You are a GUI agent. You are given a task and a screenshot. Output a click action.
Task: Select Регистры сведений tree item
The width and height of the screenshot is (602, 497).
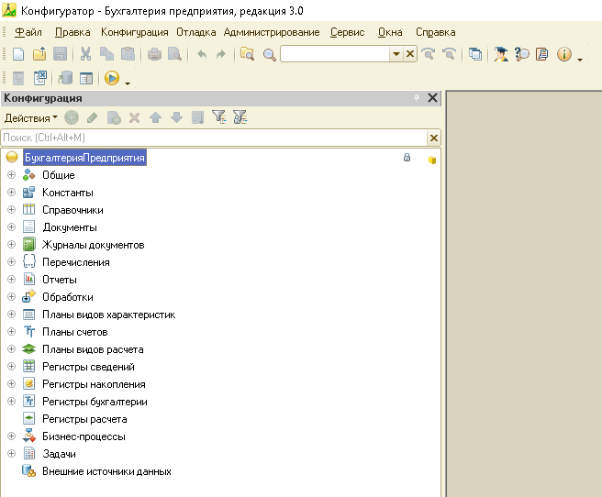click(88, 367)
